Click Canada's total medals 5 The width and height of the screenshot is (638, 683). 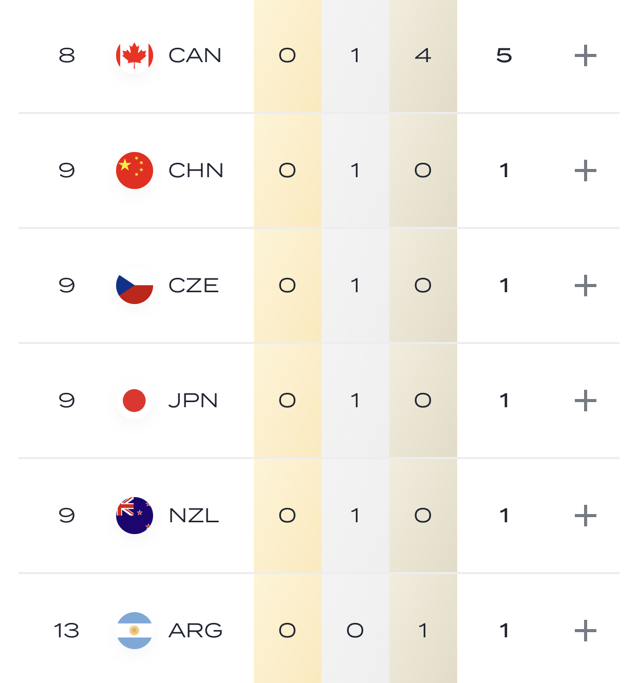click(504, 55)
